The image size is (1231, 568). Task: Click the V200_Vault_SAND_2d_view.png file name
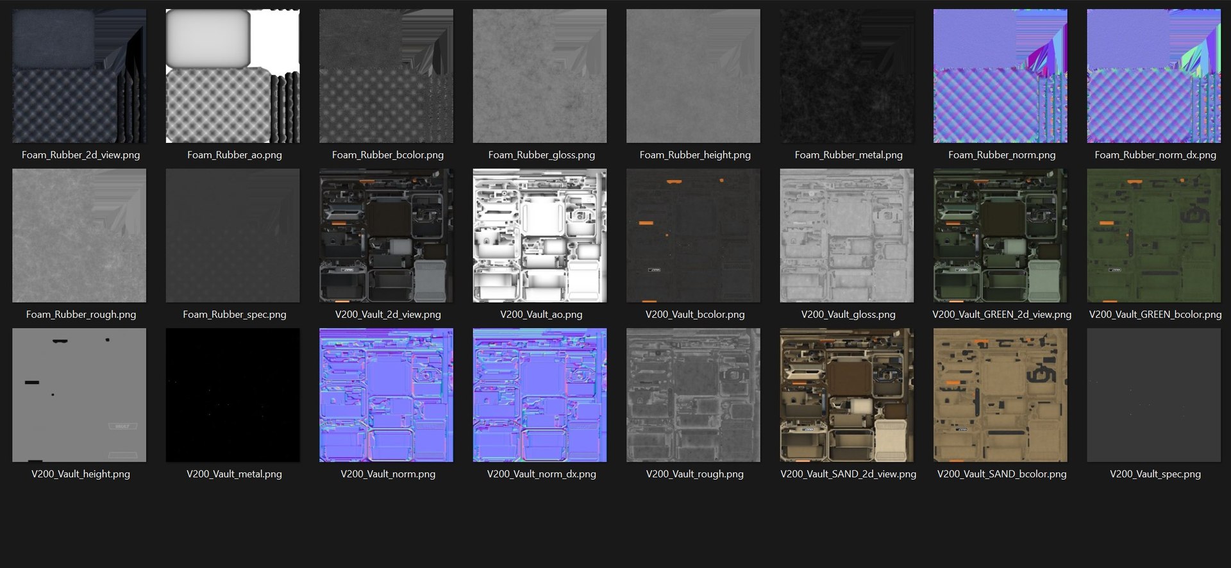[848, 474]
